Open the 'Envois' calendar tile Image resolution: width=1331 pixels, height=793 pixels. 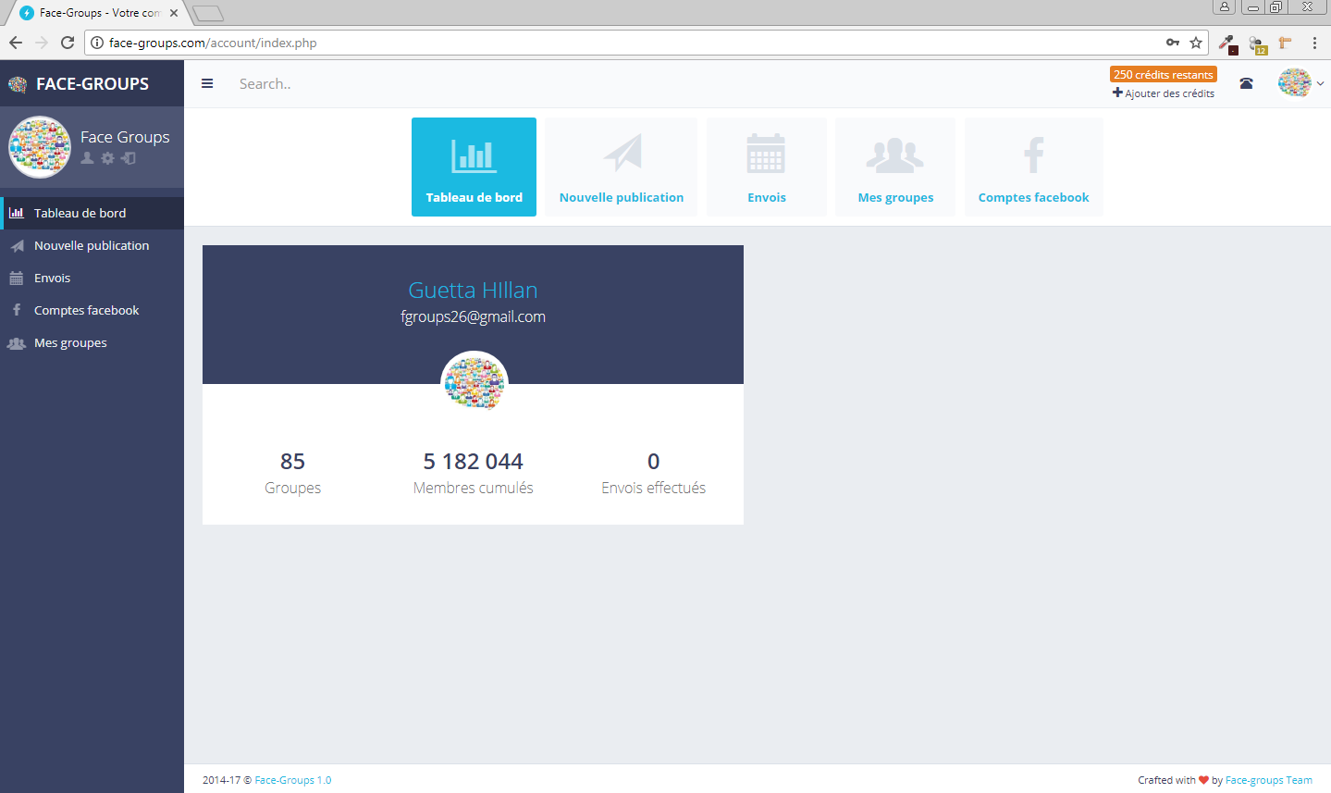tap(766, 167)
